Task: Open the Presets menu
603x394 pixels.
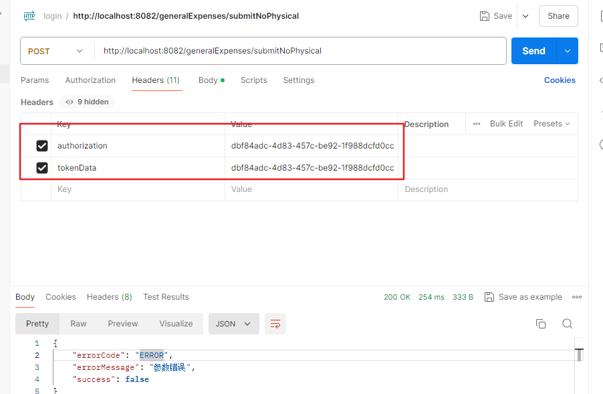Action: (551, 123)
